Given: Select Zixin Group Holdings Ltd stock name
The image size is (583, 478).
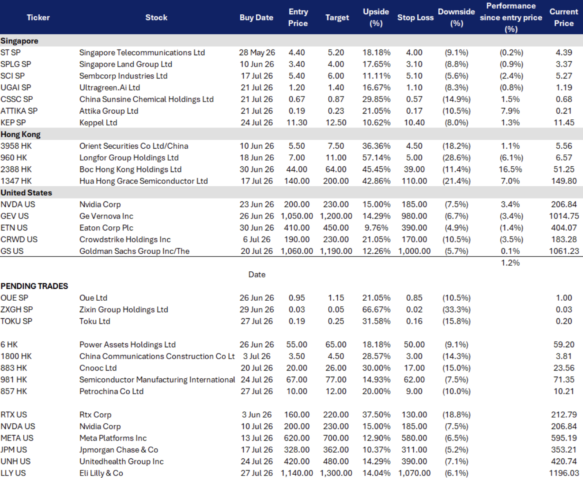Looking at the screenshot, I should (x=123, y=310).
